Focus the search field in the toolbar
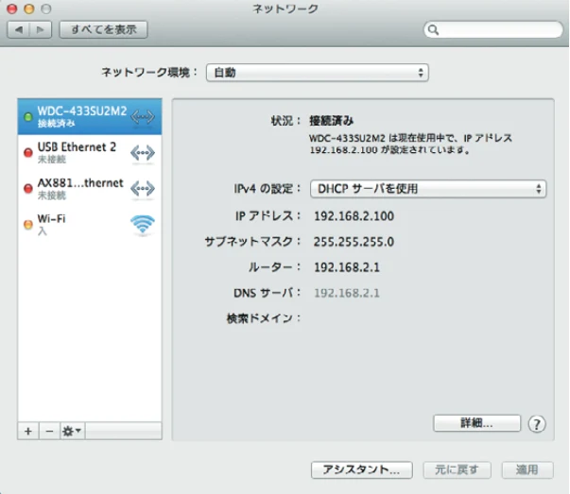570x494 pixels. (493, 29)
